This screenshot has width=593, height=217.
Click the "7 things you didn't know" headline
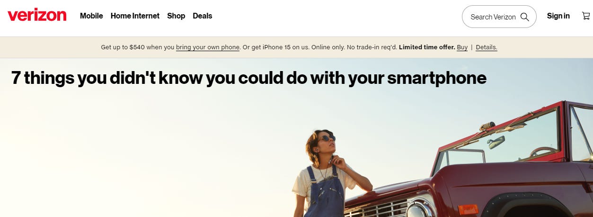(249, 78)
